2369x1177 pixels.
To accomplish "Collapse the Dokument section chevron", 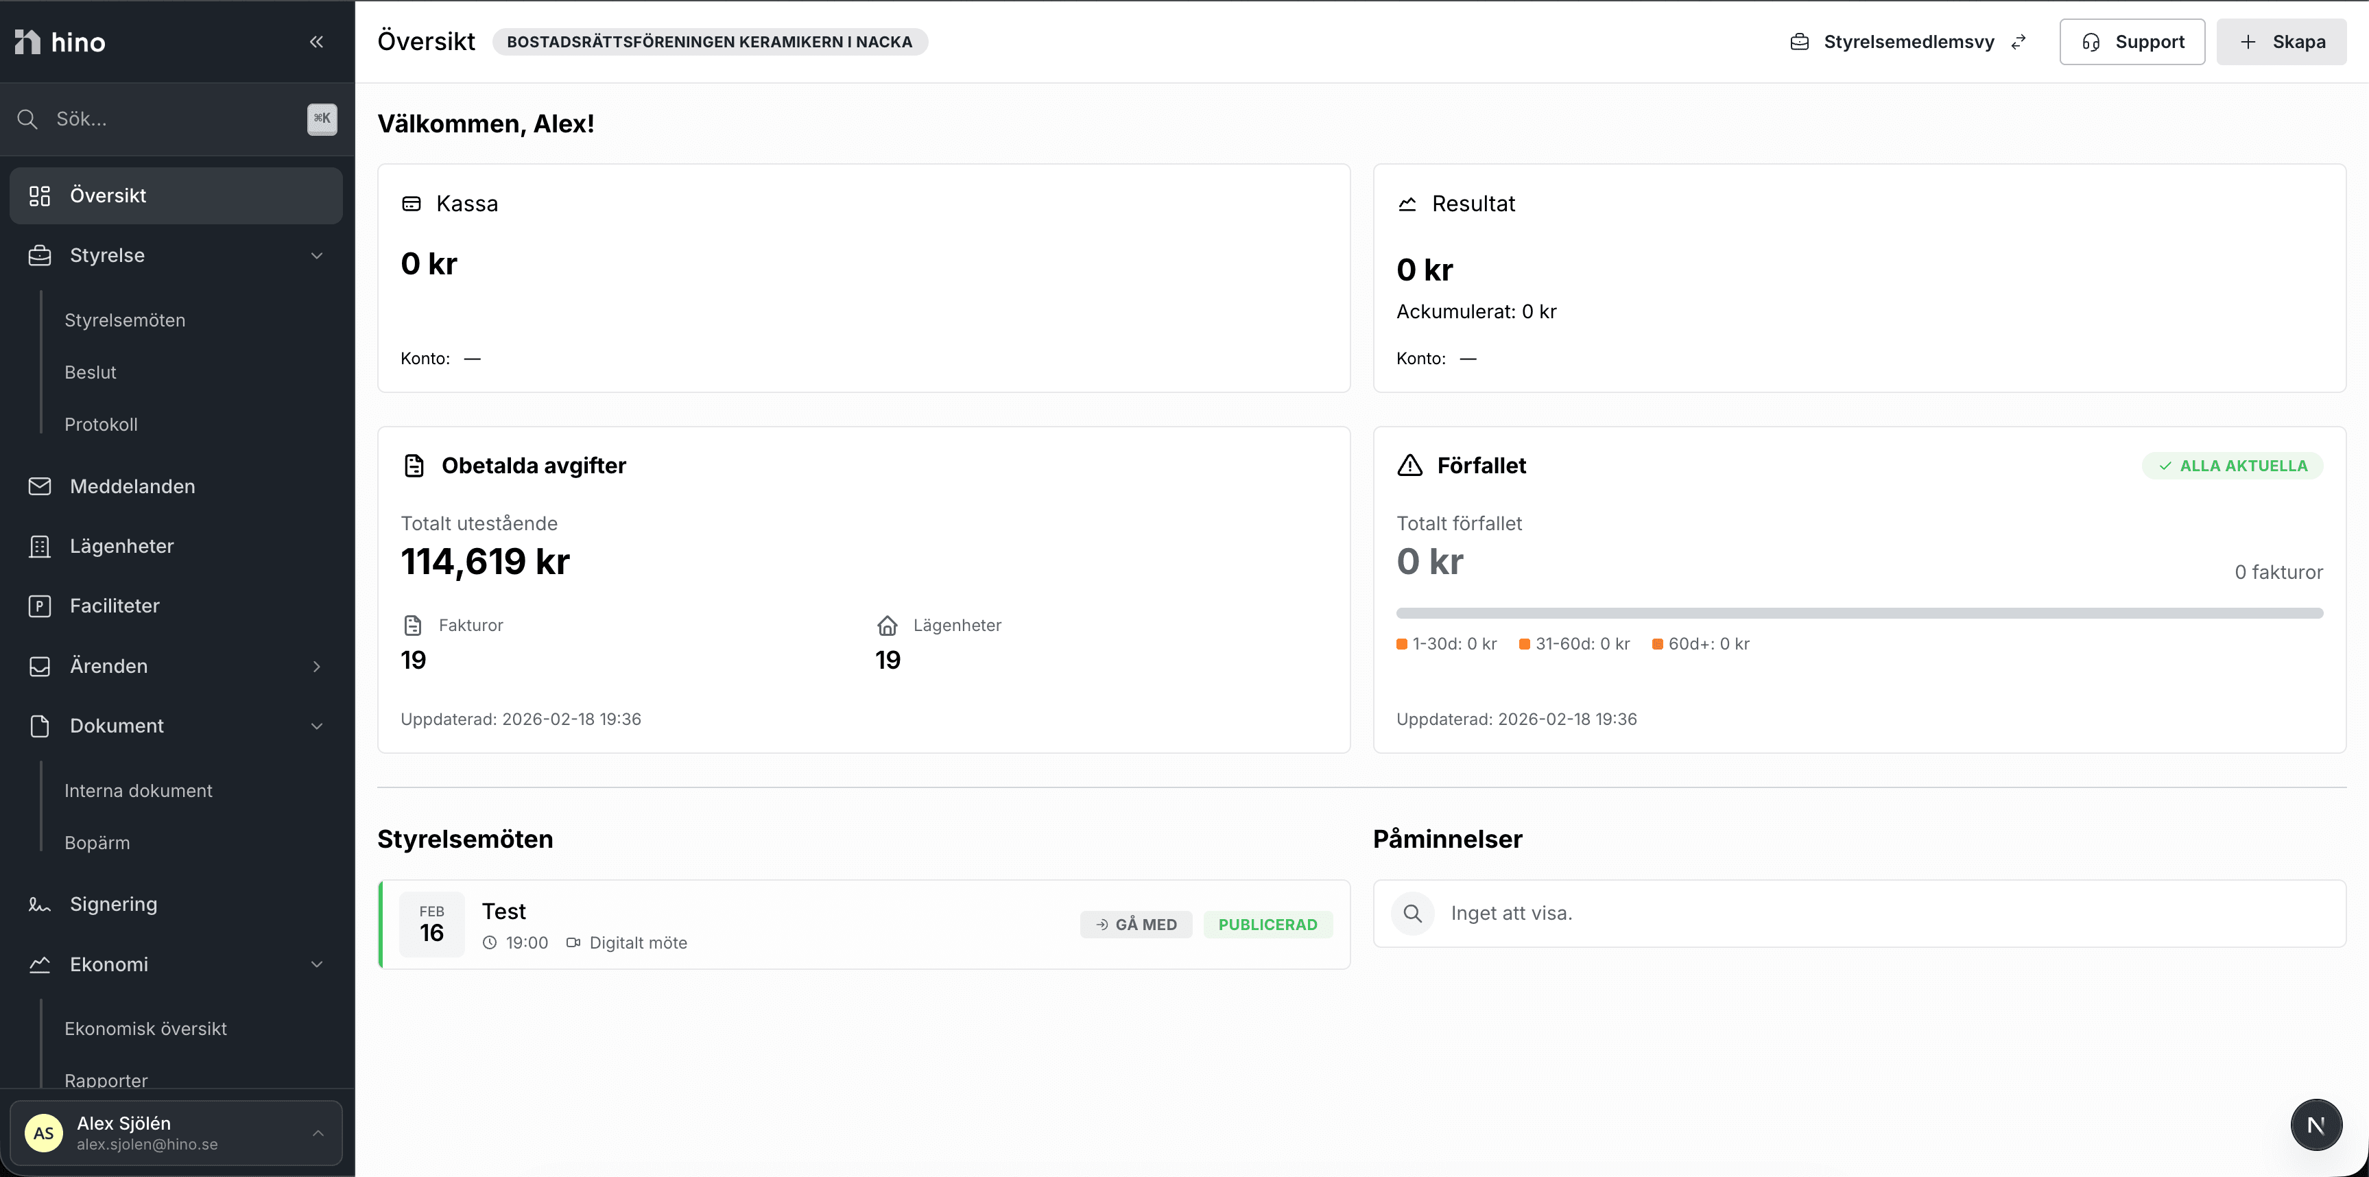I will pyautogui.click(x=316, y=726).
